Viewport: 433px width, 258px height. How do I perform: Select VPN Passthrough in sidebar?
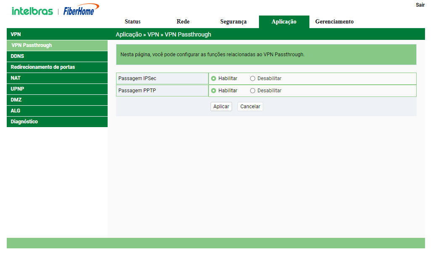[57, 45]
